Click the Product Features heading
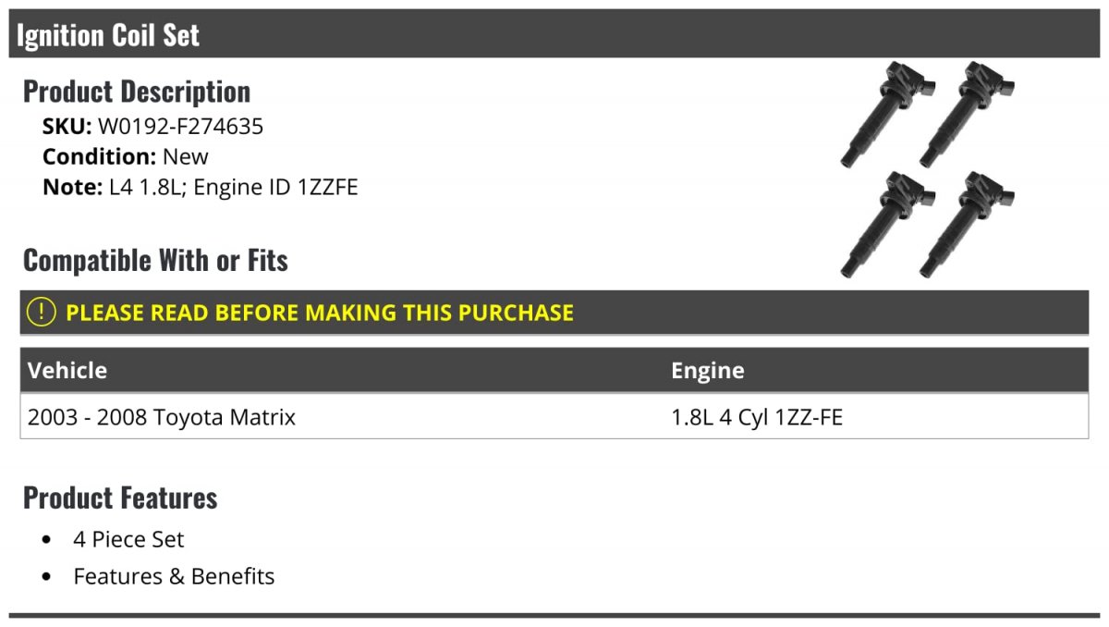This screenshot has height=627, width=1109. [120, 498]
